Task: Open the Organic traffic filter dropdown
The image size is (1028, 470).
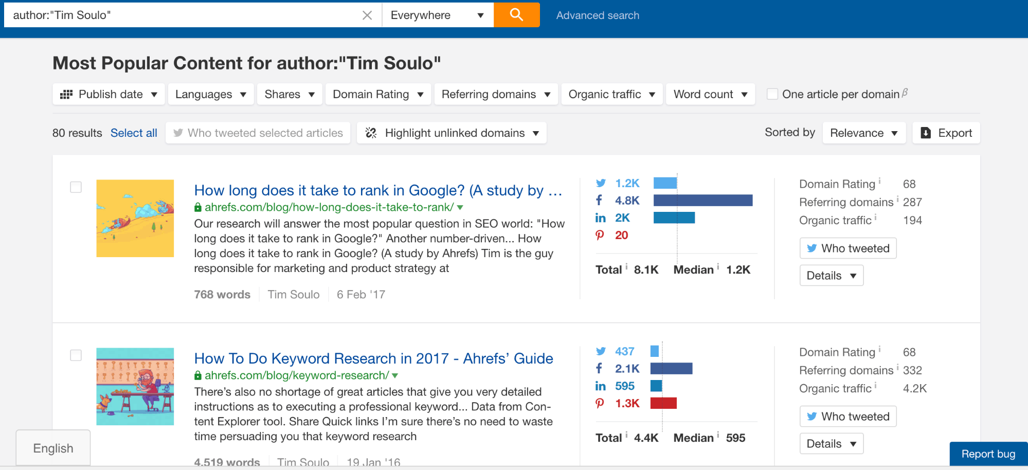Action: click(x=611, y=94)
